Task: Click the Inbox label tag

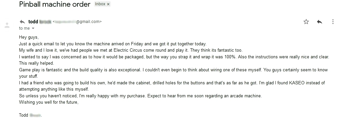Action: (x=100, y=4)
